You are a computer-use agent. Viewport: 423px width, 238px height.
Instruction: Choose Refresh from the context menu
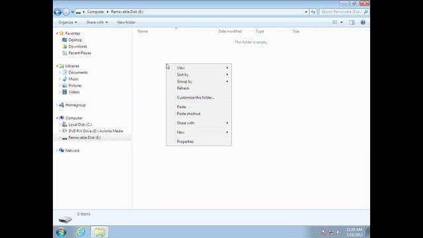pyautogui.click(x=199, y=88)
